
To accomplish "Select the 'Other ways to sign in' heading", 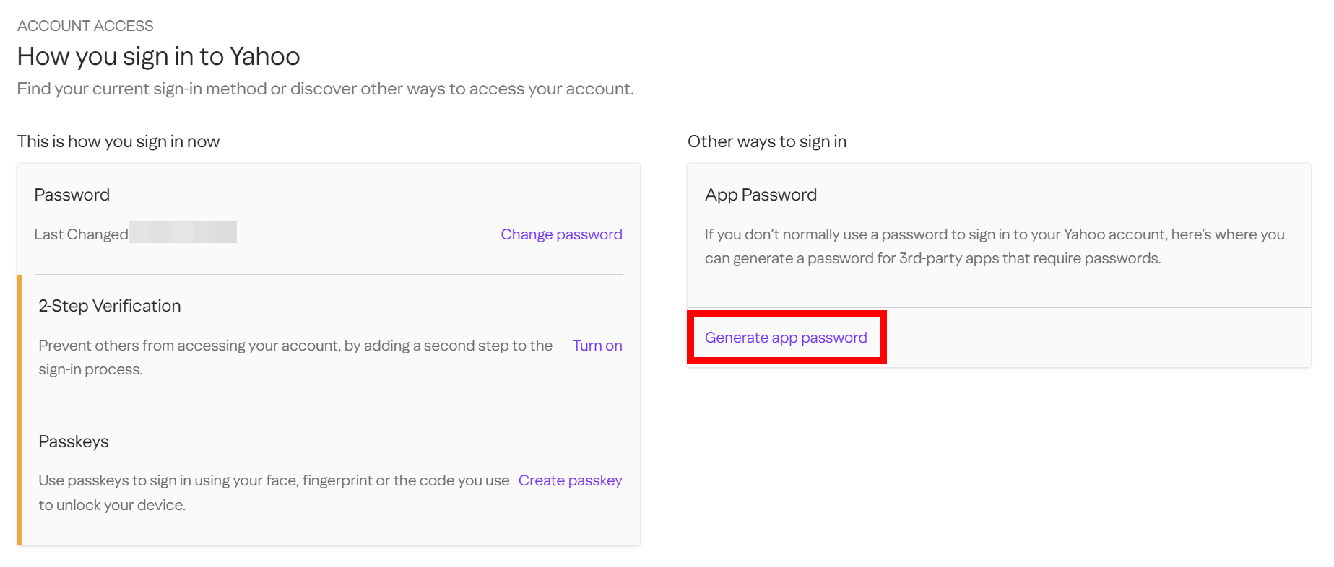I will pyautogui.click(x=767, y=141).
